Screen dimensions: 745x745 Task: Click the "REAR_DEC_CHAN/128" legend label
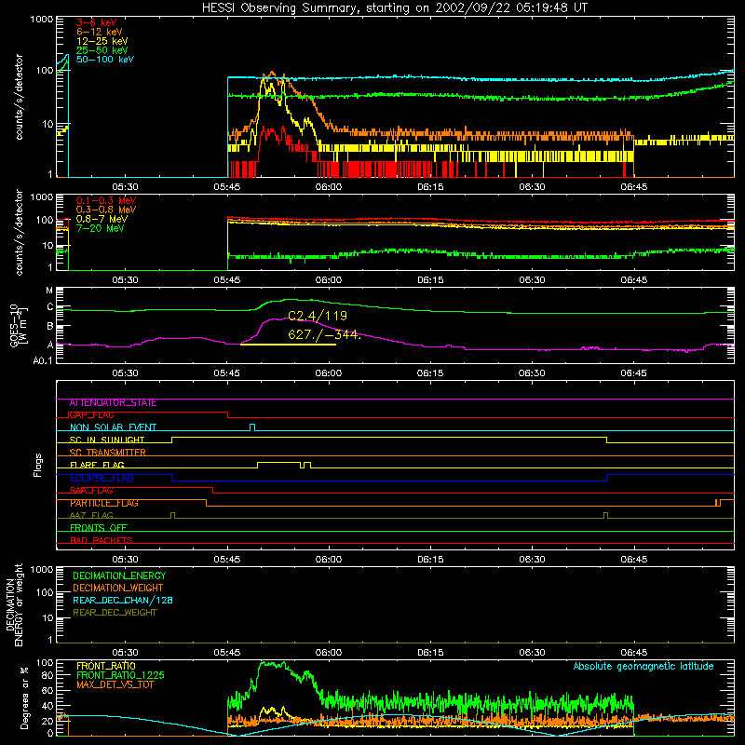[x=123, y=600]
